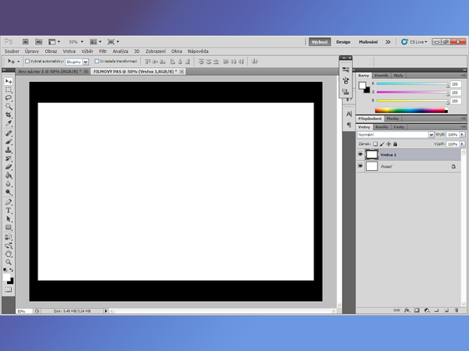Select the Crop tool

point(9,115)
